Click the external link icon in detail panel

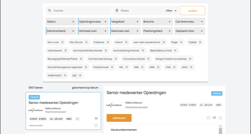tap(220, 118)
